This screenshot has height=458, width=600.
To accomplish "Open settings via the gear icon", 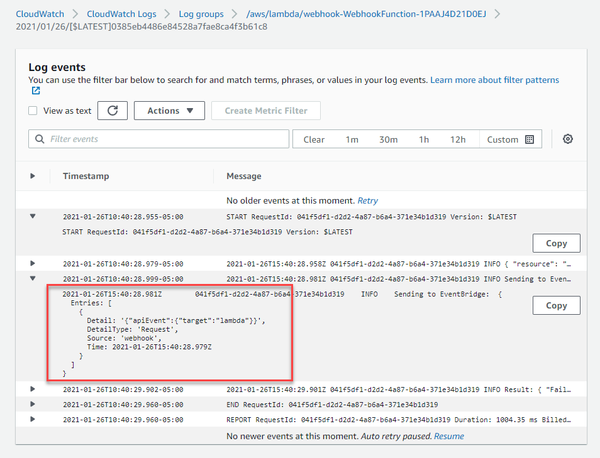I will pos(567,139).
